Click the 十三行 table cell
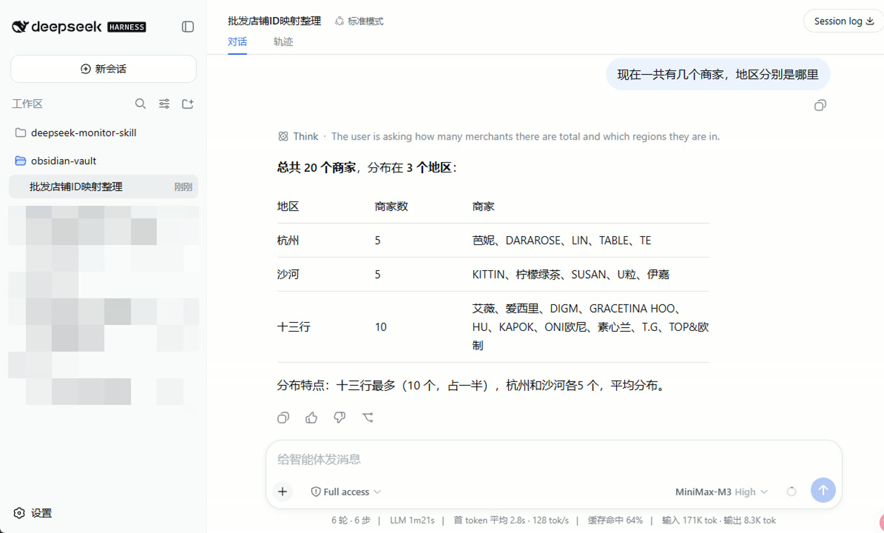 [x=294, y=326]
